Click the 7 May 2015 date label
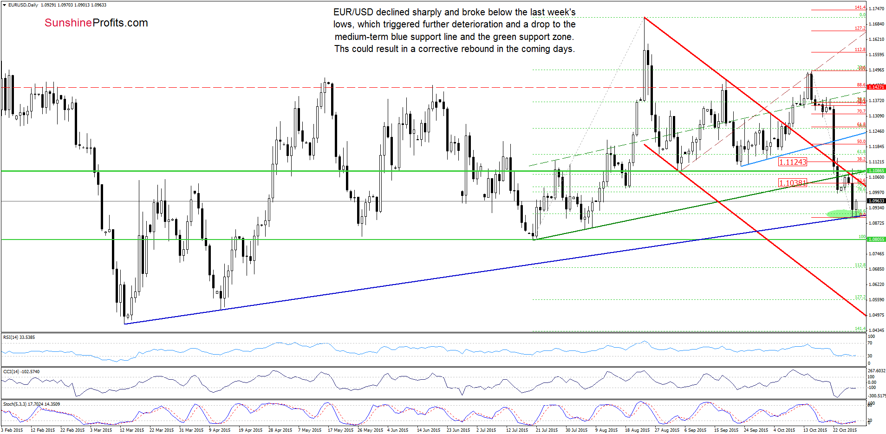 [x=310, y=430]
